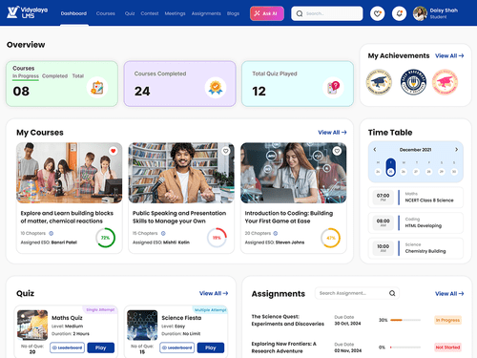This screenshot has height=358, width=477.
Task: Click the assignment search magnifier icon
Action: (392, 293)
